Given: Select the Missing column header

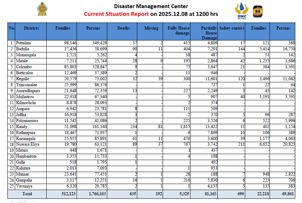Looking at the screenshot, I should (x=151, y=28).
